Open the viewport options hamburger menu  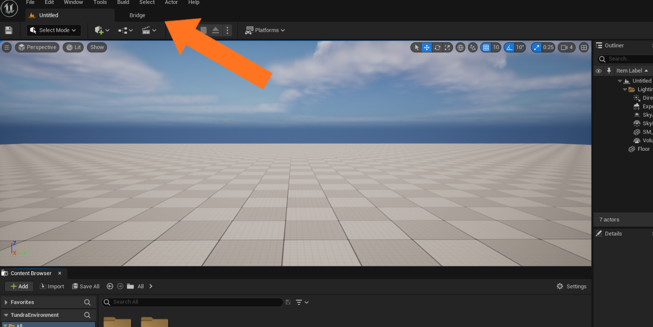pyautogui.click(x=7, y=47)
